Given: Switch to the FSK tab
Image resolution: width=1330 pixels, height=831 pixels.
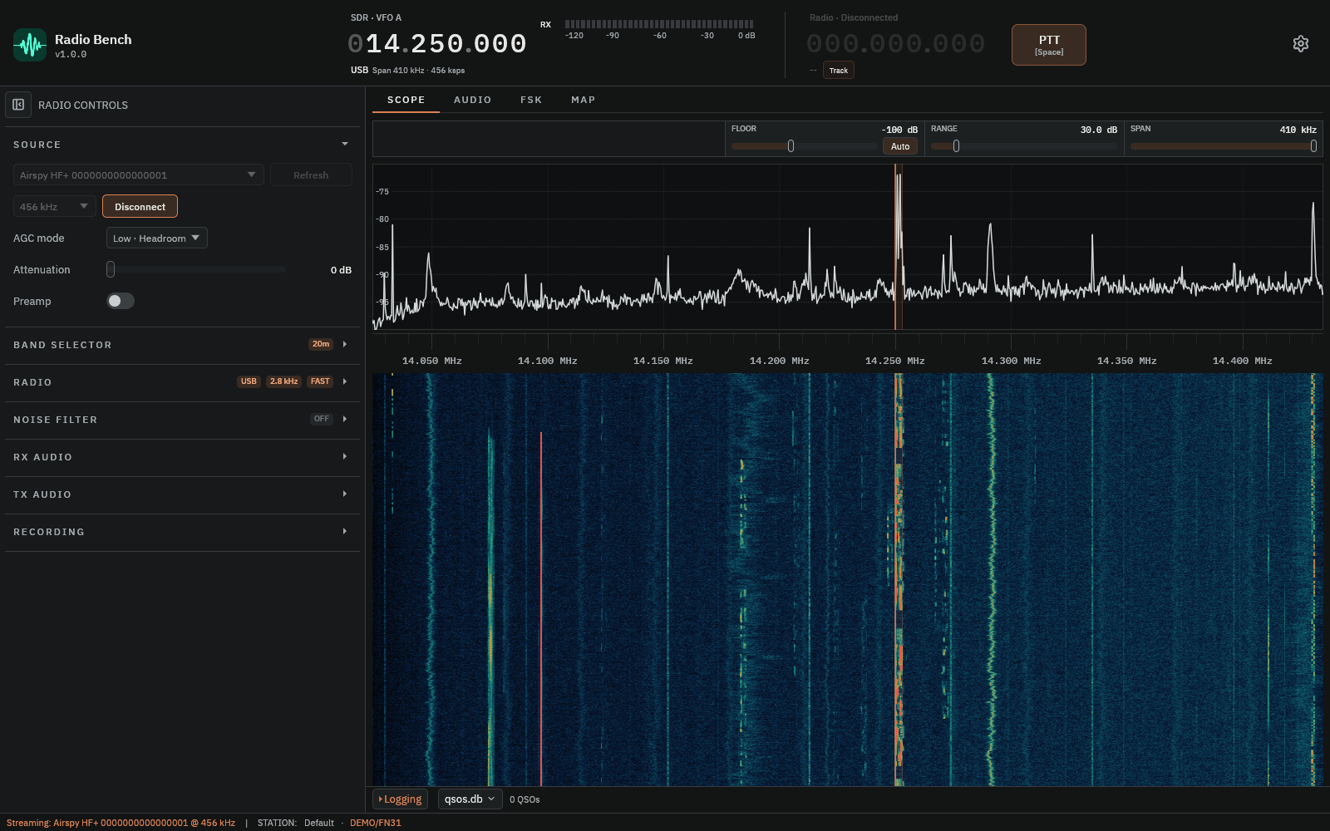Looking at the screenshot, I should 531,100.
